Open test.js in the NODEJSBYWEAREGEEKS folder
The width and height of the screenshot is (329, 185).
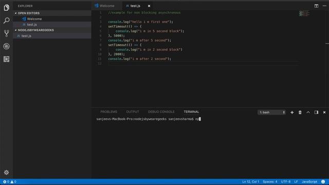coord(52,36)
